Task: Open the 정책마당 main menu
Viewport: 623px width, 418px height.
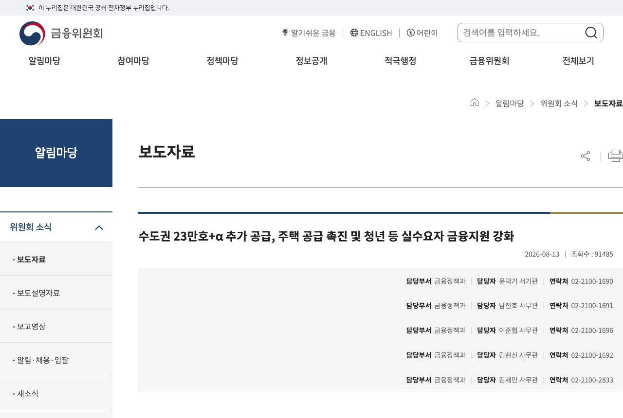Action: point(222,61)
